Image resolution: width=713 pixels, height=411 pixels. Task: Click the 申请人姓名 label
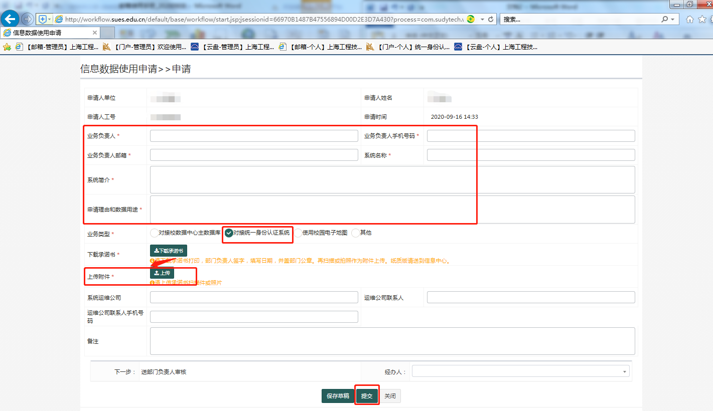tap(378, 98)
